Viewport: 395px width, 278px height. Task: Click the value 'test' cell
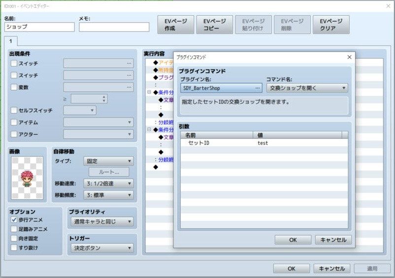263,143
